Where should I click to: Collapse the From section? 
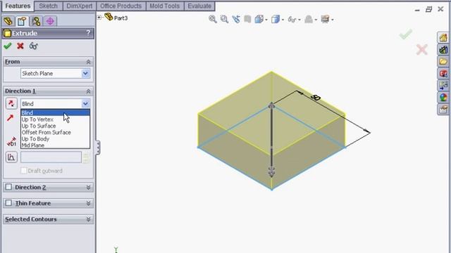click(88, 62)
